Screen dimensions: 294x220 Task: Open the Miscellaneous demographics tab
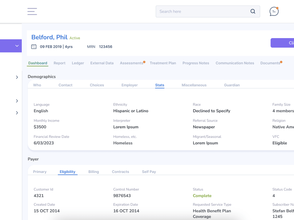194,85
